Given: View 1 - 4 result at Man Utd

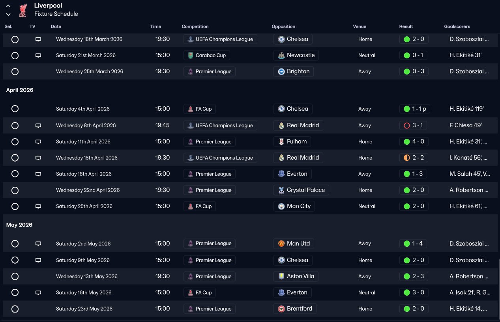Looking at the screenshot, I should click(x=414, y=244).
